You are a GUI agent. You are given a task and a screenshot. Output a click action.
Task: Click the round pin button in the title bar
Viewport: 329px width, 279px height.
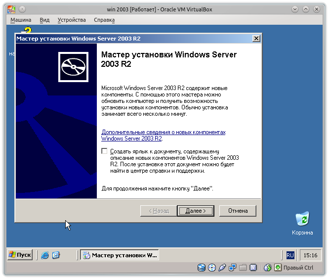22,9
